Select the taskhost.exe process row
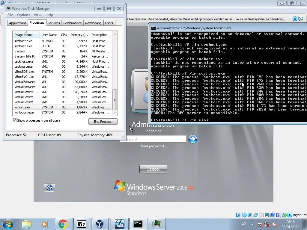307x230 pixels. (x=62, y=61)
